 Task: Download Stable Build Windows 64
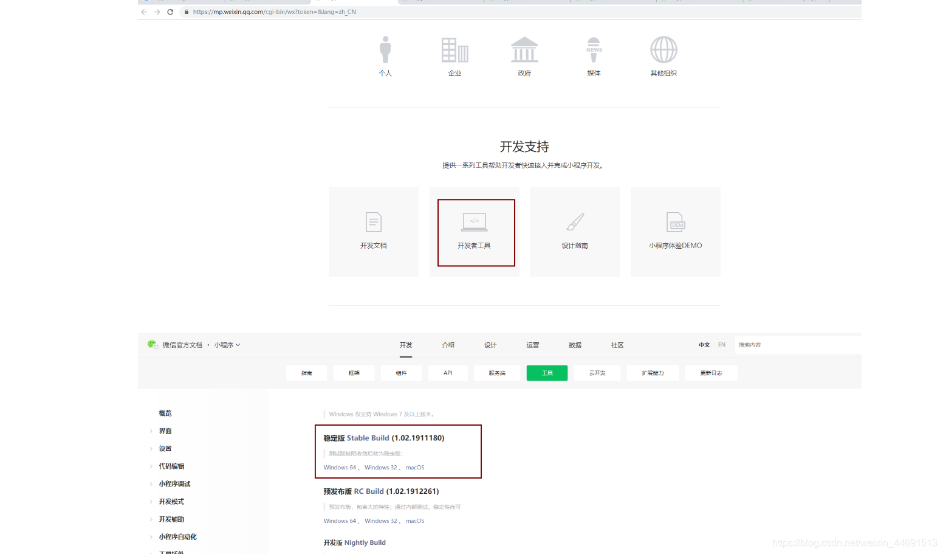(340, 468)
